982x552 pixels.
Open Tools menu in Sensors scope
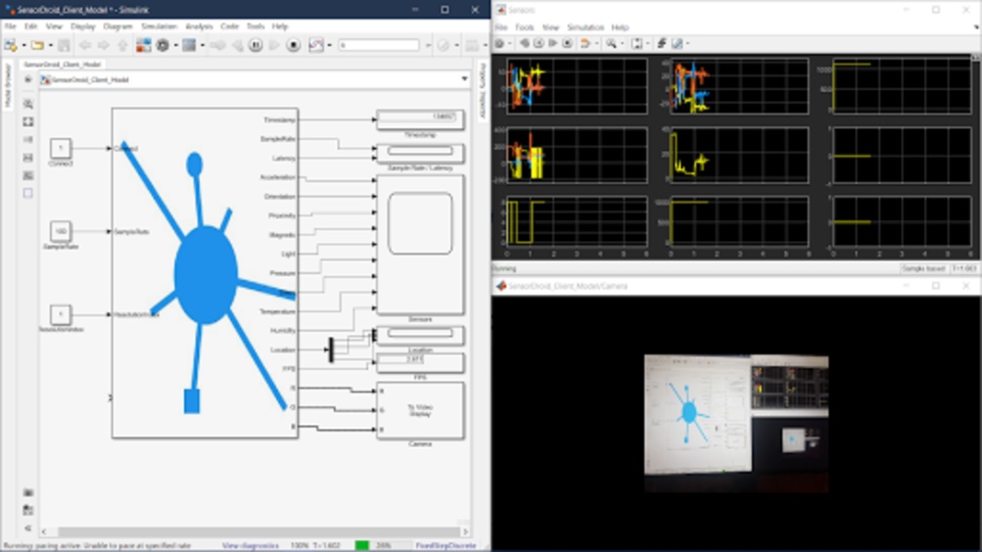525,28
